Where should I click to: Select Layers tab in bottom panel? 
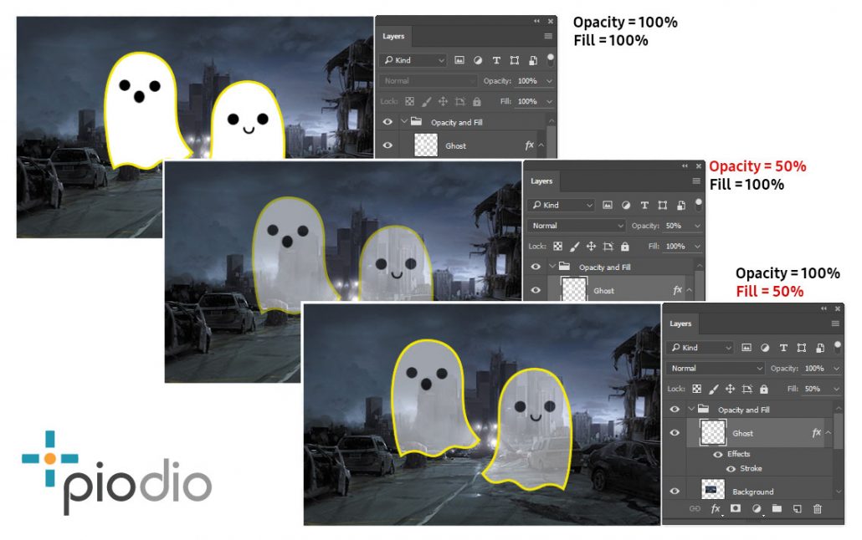(680, 323)
